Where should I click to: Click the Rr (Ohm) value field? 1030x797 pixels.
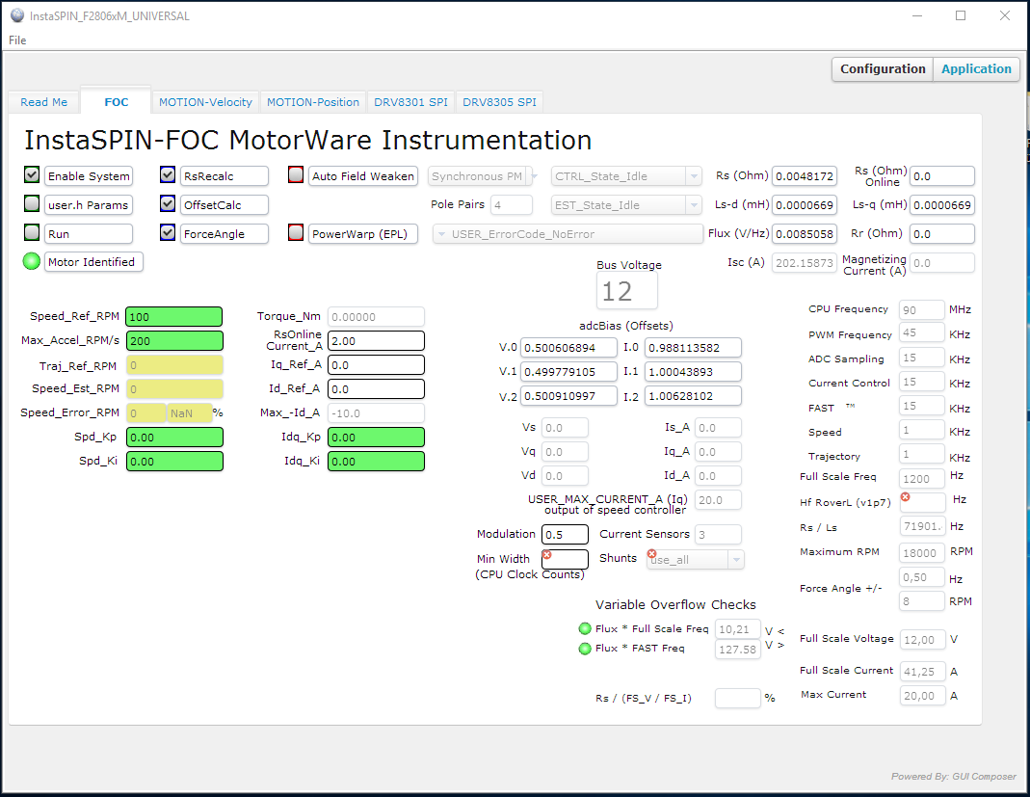pos(942,234)
